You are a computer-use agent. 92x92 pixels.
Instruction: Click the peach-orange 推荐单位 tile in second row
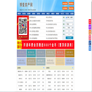tap(60, 62)
